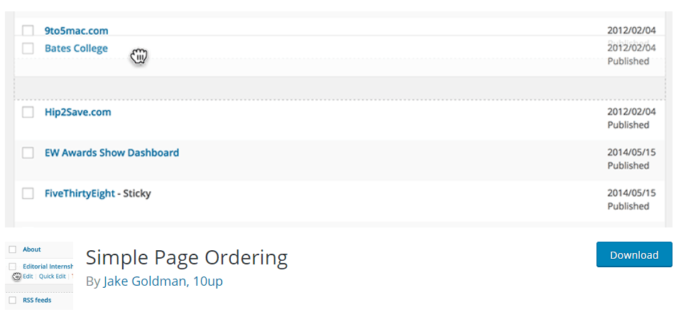Open EW Awards Show Dashboard link
The image size is (681, 317).
click(x=111, y=153)
